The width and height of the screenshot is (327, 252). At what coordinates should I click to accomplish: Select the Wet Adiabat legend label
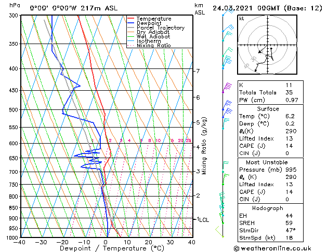pyautogui.click(x=153, y=36)
